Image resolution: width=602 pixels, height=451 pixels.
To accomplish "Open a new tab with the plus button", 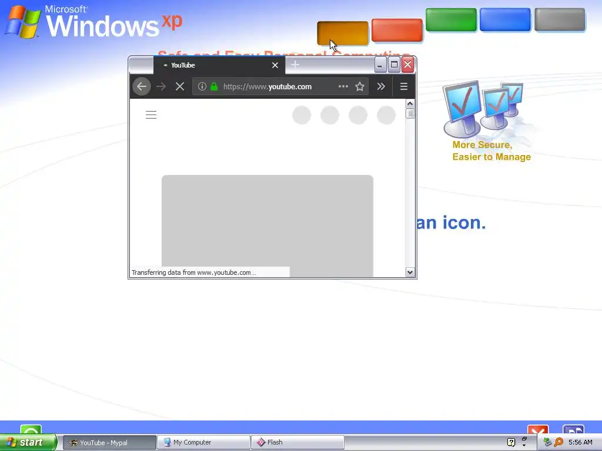I will point(295,65).
